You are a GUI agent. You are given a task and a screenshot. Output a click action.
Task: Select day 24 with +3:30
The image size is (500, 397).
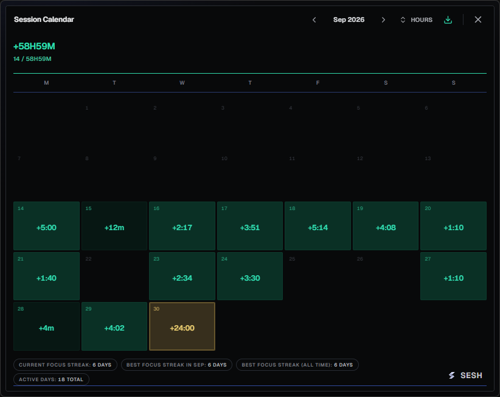(x=250, y=276)
